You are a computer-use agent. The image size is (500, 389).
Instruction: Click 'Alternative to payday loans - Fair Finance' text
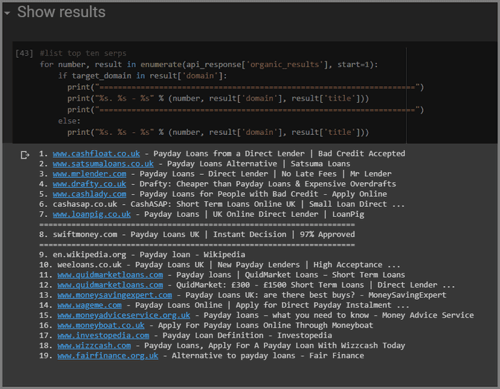click(x=268, y=355)
